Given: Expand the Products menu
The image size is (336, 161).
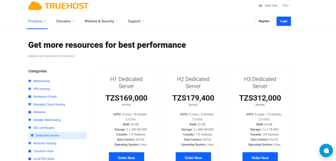Looking at the screenshot, I should [x=37, y=21].
